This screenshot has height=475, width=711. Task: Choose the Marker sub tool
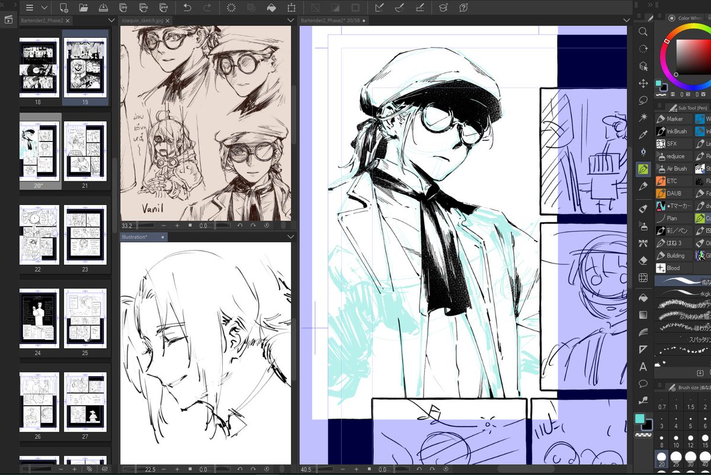coord(674,119)
